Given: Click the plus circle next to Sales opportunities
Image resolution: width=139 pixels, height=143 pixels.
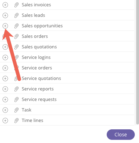Looking at the screenshot, I should click(5, 26).
